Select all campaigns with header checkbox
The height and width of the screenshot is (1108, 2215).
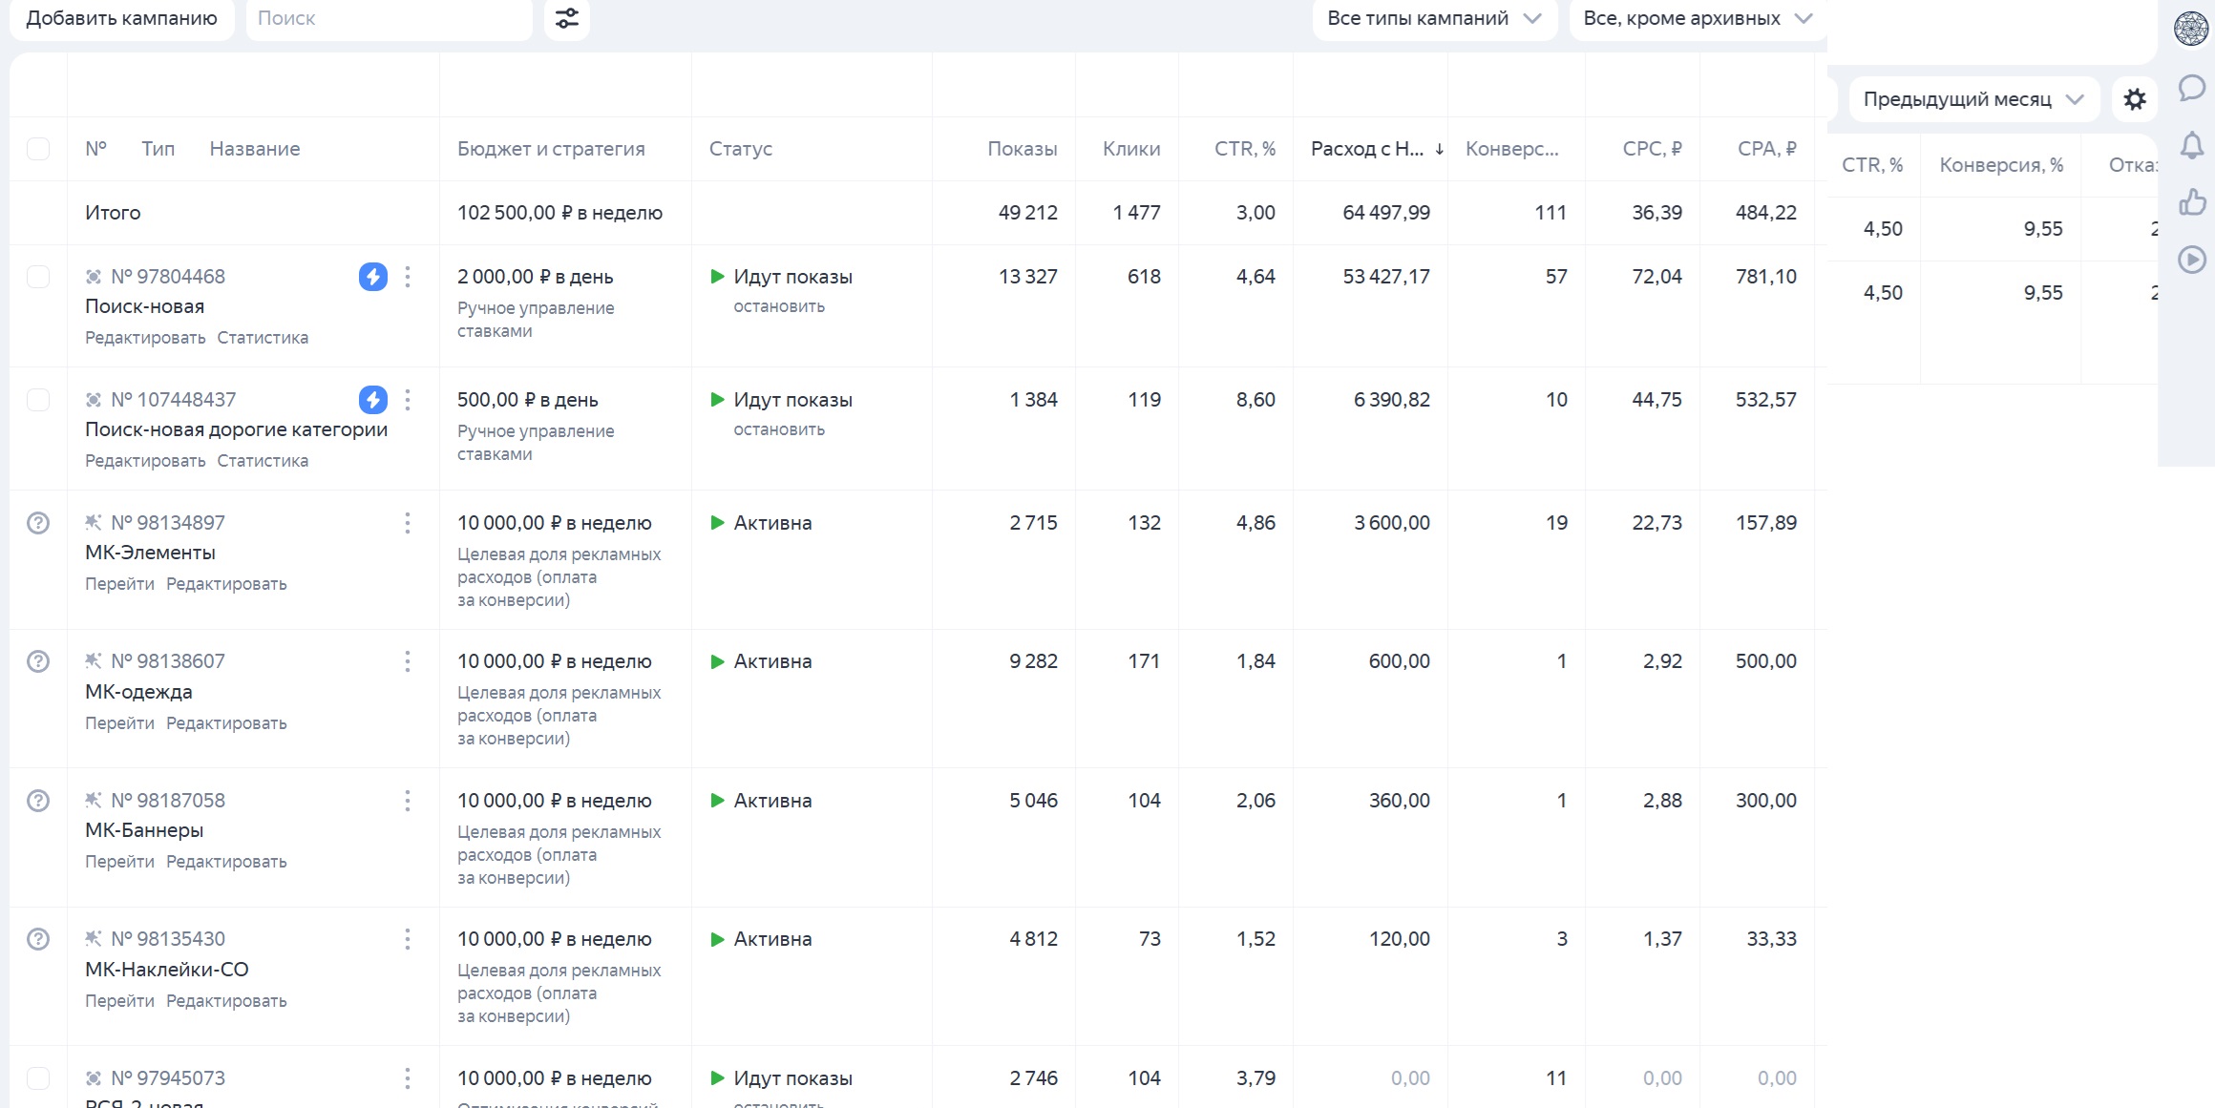38,149
